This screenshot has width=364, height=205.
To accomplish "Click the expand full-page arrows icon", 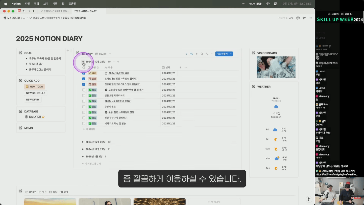I will point(207,54).
